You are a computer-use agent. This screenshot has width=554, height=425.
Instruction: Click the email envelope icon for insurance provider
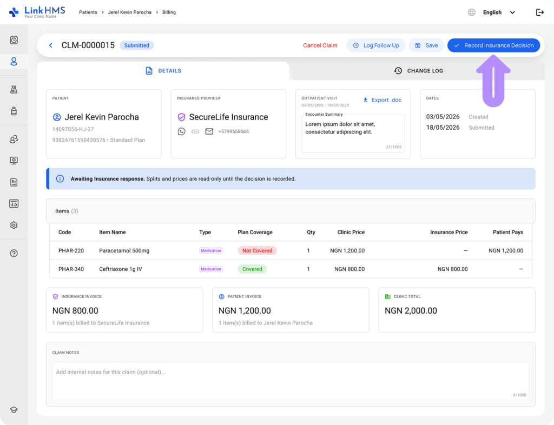[x=209, y=131]
